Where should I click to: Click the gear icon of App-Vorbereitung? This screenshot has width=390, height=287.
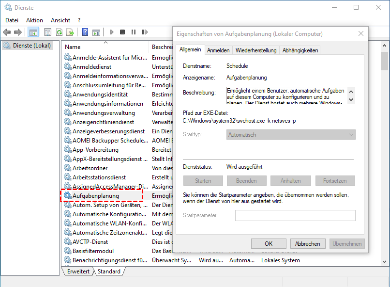pos(68,149)
